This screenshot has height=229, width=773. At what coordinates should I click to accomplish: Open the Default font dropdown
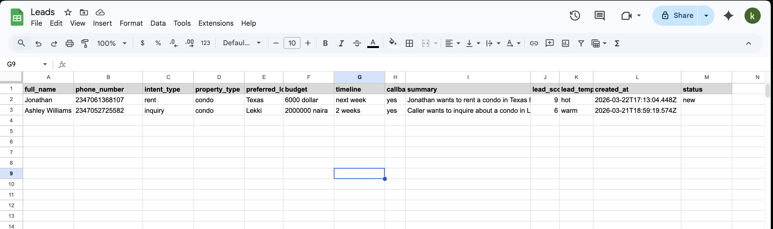tap(242, 43)
